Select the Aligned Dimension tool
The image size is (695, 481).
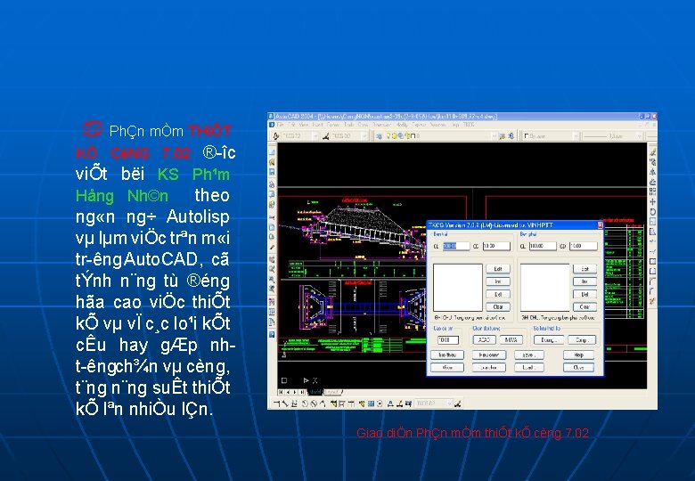click(x=285, y=404)
